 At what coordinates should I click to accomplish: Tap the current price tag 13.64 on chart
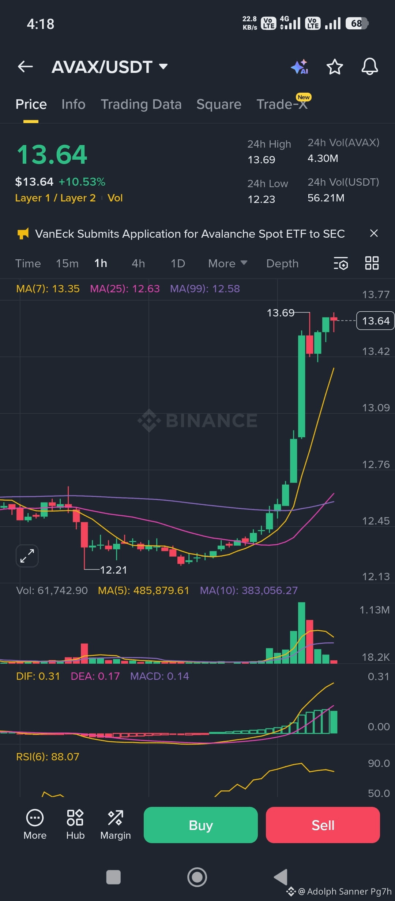click(376, 321)
